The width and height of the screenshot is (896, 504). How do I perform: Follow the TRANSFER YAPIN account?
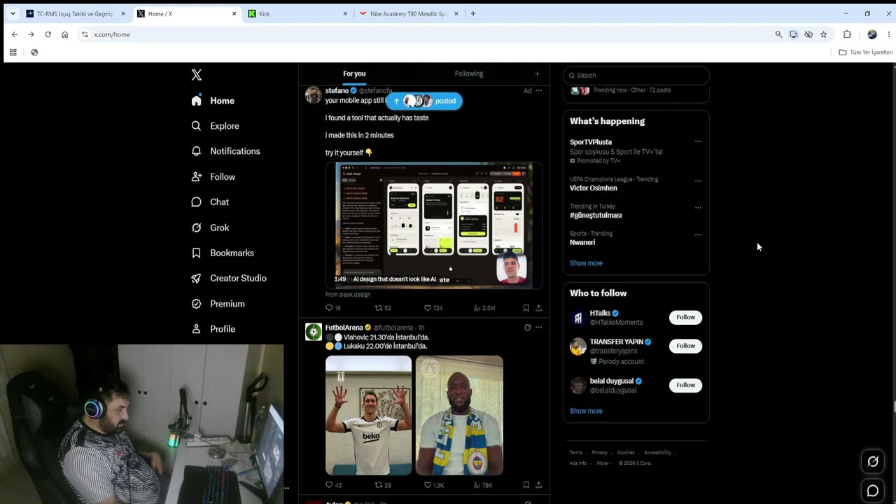tap(685, 346)
